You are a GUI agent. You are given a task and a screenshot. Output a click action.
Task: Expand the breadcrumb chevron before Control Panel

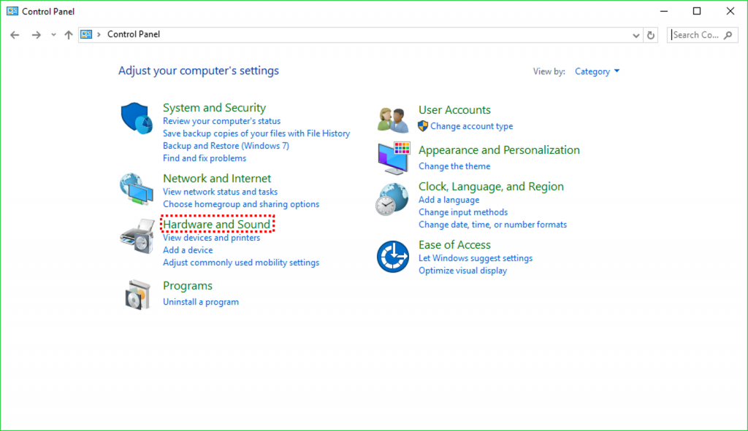(99, 35)
